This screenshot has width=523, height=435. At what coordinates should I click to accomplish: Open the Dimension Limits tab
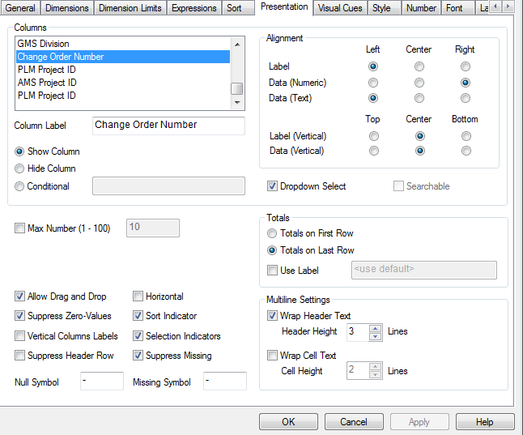tap(131, 8)
